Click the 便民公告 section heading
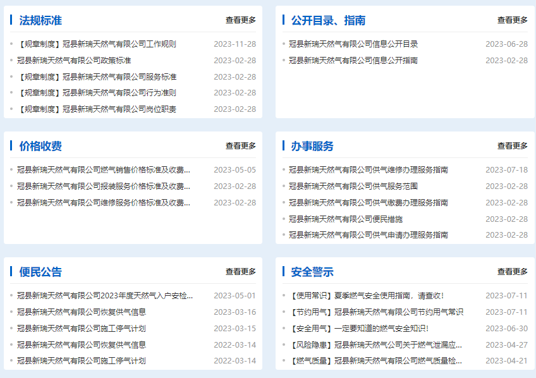This screenshot has width=536, height=378. point(40,272)
